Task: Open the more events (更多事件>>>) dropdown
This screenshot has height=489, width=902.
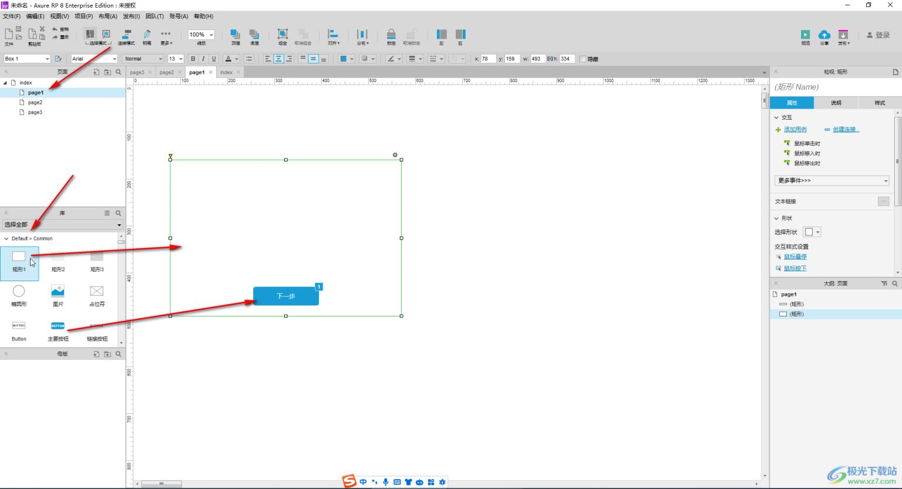Action: (832, 181)
